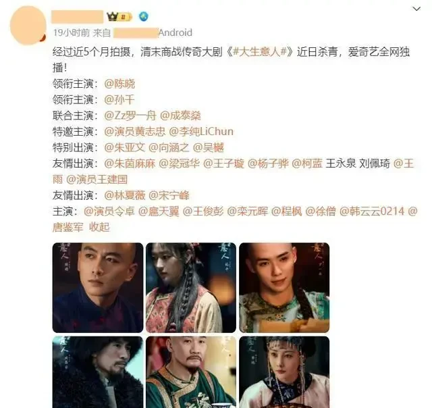Click the crown membership badge icon
This screenshot has height=408, width=432.
click(x=119, y=17)
